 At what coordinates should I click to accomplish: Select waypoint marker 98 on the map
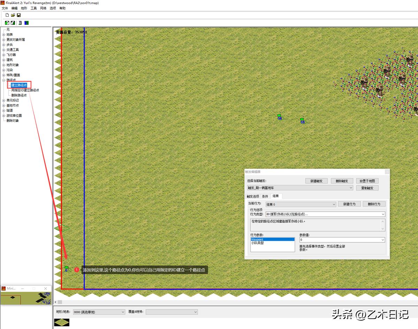tap(279, 117)
